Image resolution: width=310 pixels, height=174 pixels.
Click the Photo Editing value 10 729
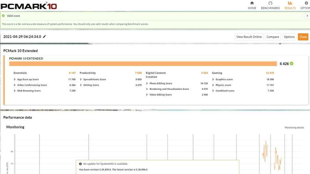204,83
